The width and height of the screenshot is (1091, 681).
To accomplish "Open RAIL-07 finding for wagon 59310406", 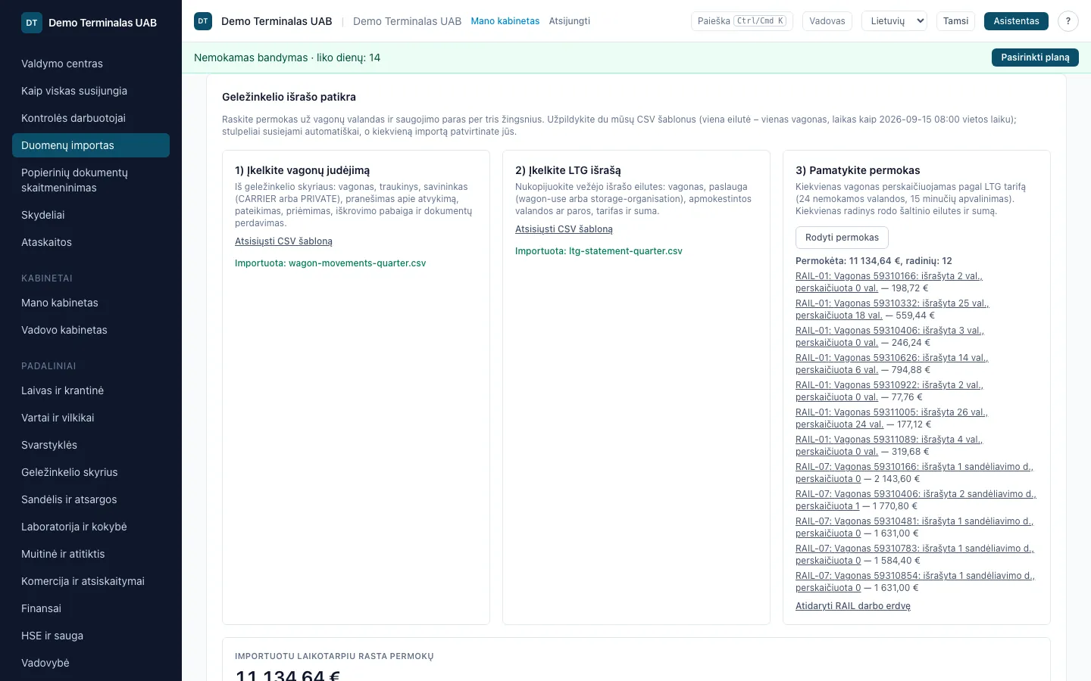I will pyautogui.click(x=916, y=500).
